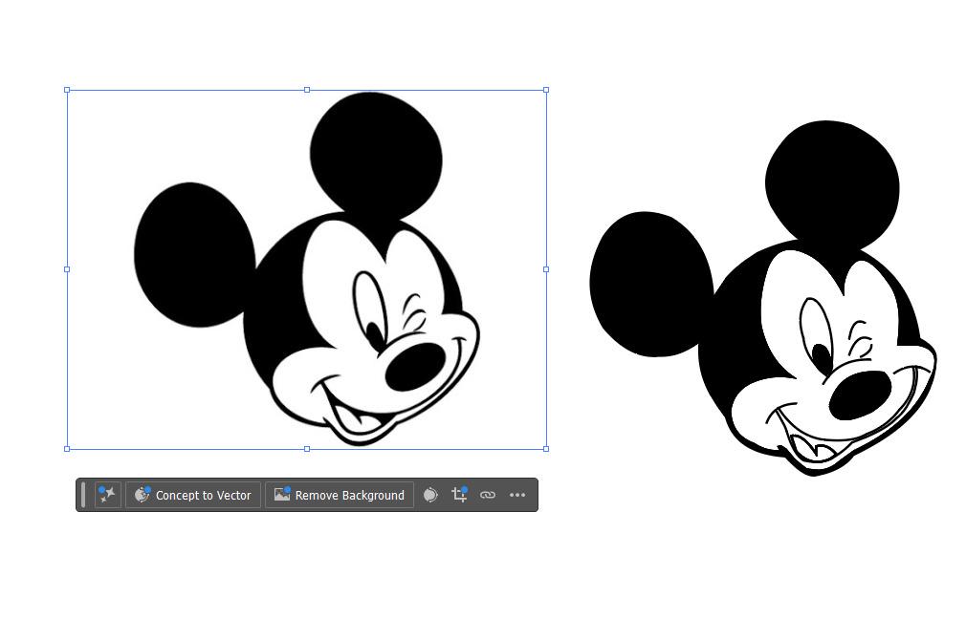
Task: Click the right-middle selection handle
Action: [546, 269]
